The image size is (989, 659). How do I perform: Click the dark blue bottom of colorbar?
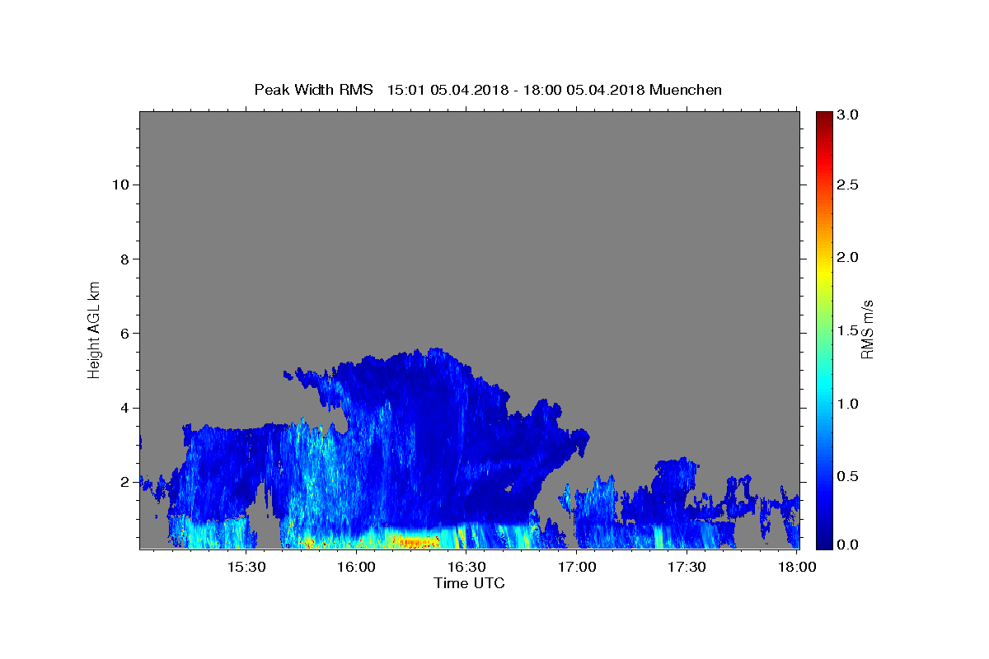824,540
